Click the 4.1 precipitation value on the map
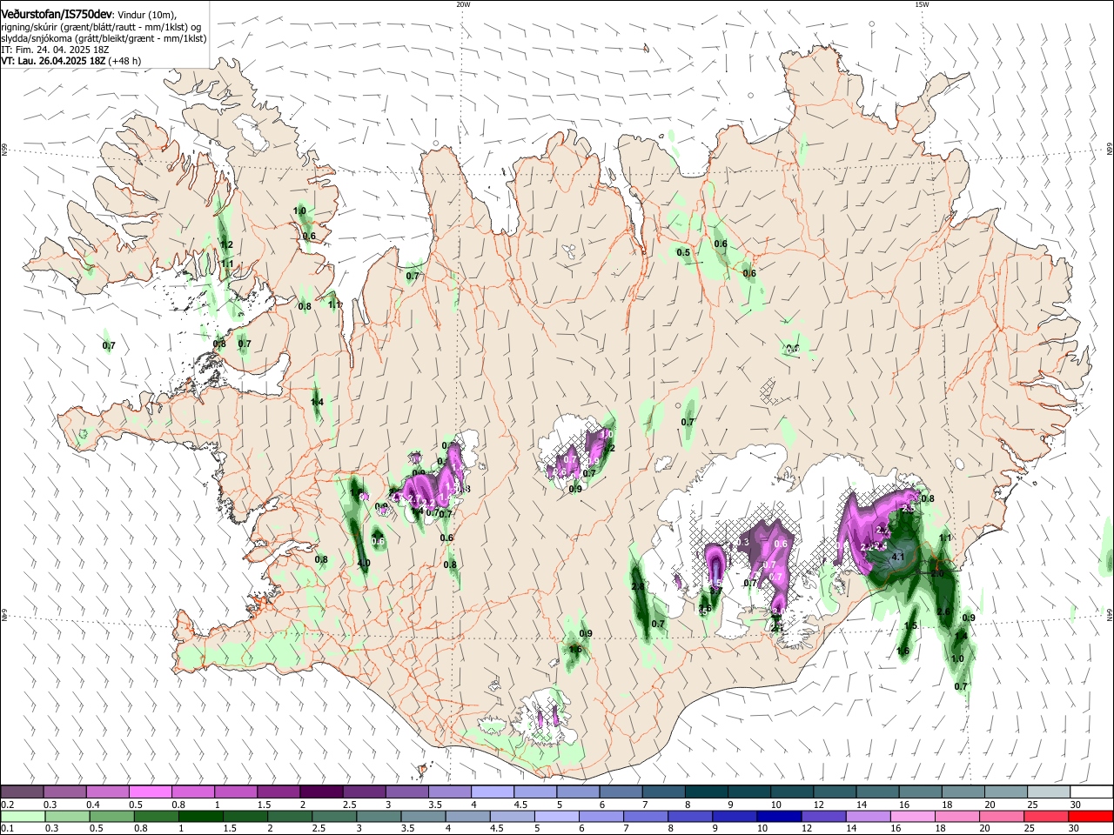 click(x=899, y=557)
